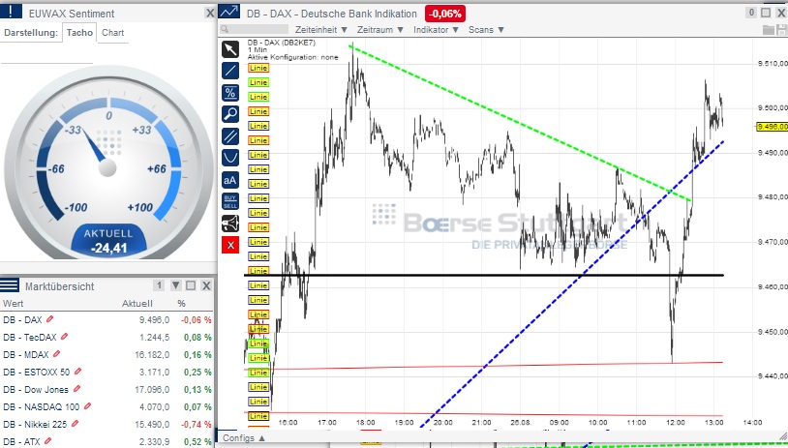This screenshot has width=788, height=448.
Task: Open the folder icon in chart header
Action: pyautogui.click(x=768, y=30)
